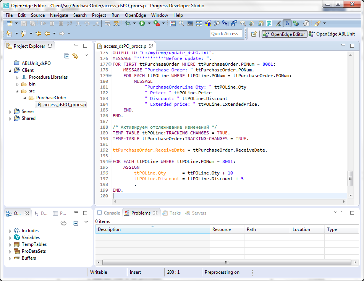Minimize the Project Explorer panel
Screen dimensions: 364x281
click(x=76, y=45)
